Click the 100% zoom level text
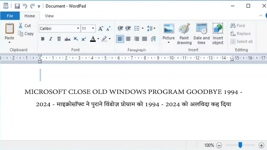Viewport: 267px width, 150px height. (209, 145)
